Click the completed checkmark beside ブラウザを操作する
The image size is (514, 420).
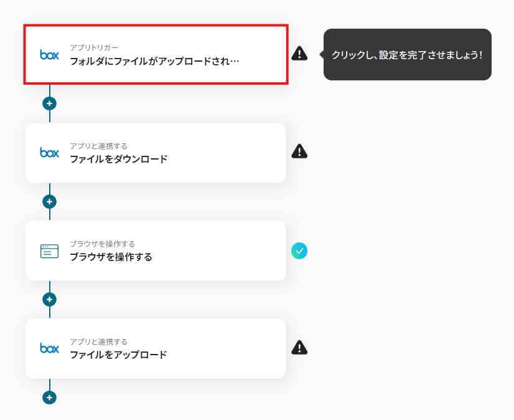[299, 251]
